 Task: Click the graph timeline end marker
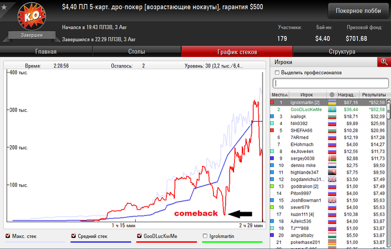(x=263, y=147)
